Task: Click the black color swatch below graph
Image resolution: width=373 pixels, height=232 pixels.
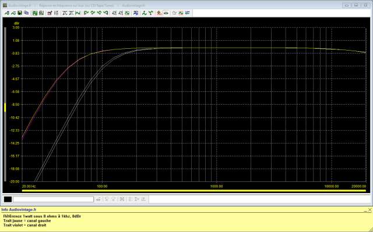Action: pos(8,199)
